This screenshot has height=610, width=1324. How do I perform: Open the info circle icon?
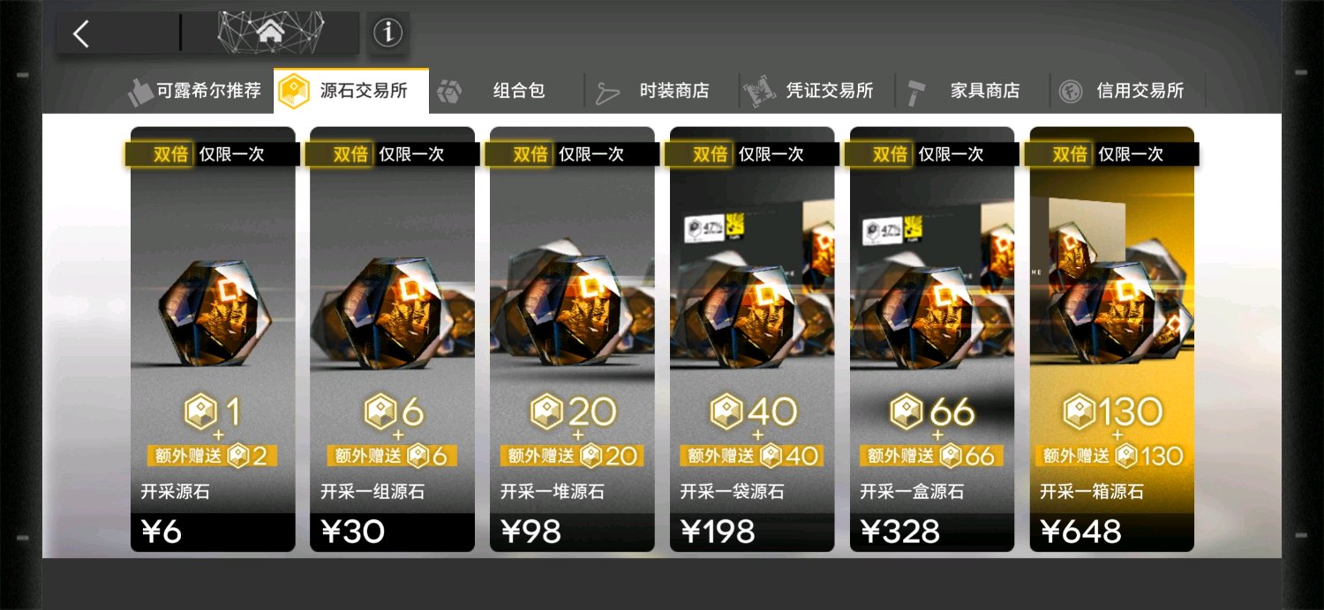pyautogui.click(x=387, y=33)
